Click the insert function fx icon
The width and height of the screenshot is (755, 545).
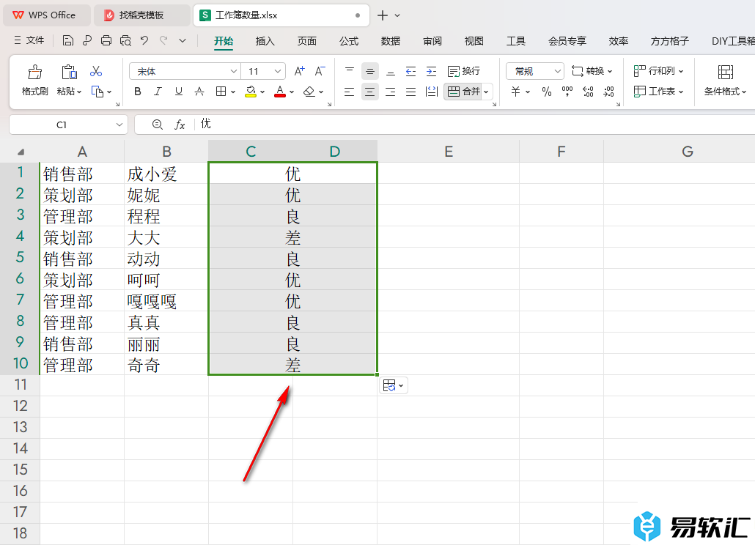pyautogui.click(x=180, y=125)
